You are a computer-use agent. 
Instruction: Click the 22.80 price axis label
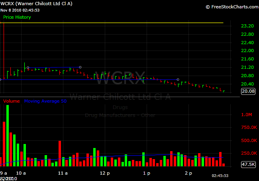tap(247, 34)
